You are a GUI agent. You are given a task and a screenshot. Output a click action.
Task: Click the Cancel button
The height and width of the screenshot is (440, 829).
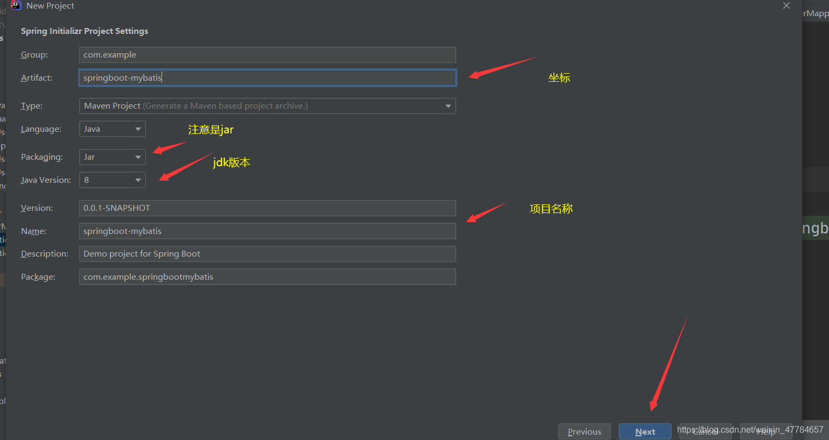[x=706, y=431]
